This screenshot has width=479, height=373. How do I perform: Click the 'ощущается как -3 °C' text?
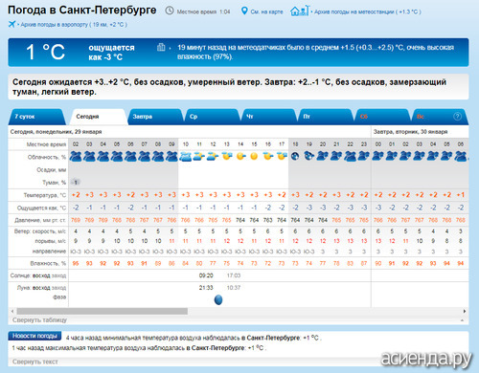(112, 53)
